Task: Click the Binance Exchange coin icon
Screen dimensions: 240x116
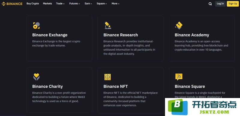Action: pyautogui.click(x=36, y=25)
